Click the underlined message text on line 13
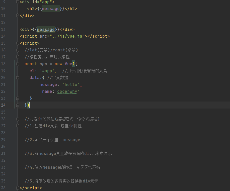The height and width of the screenshot is (191, 230). (45, 29)
